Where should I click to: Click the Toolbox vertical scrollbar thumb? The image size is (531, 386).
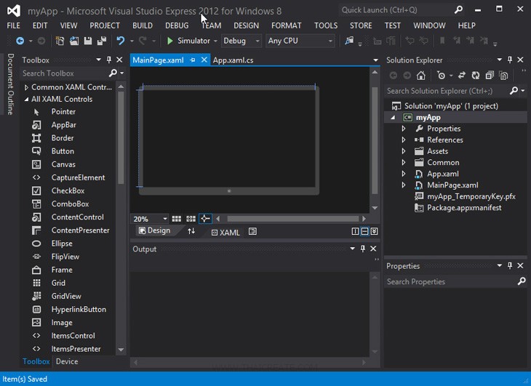pos(121,137)
